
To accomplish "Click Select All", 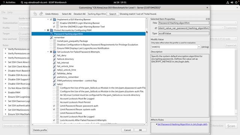I will pyautogui.click(x=66, y=14).
